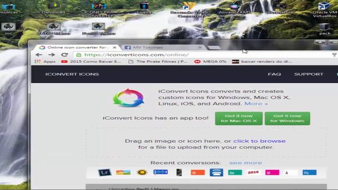This screenshot has width=338, height=190.
Task: Open 'The Pirate Filmes' bookmark
Action: click(158, 62)
